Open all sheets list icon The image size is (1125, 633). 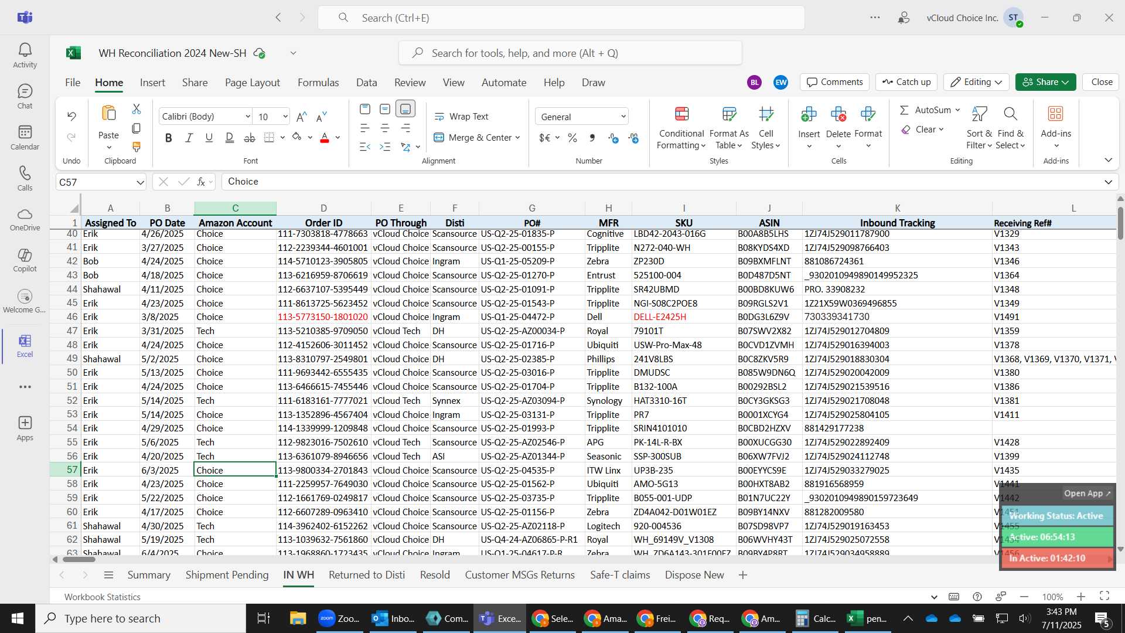[x=108, y=575]
